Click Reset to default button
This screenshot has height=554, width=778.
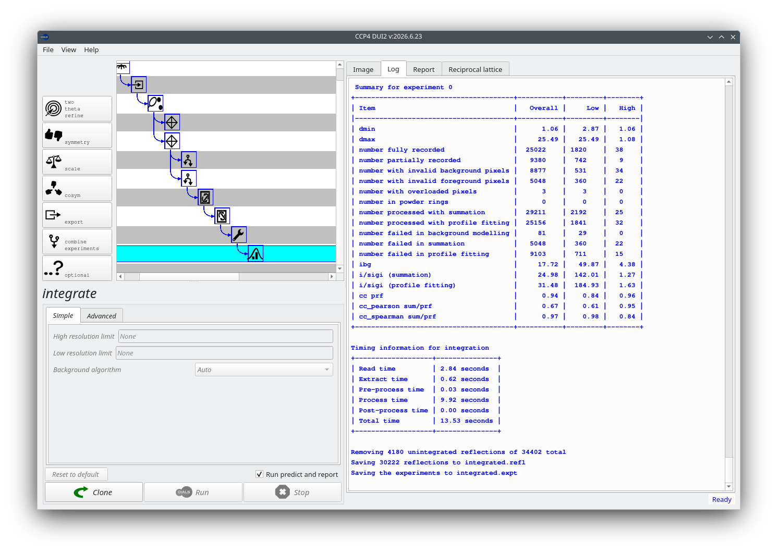click(x=76, y=474)
